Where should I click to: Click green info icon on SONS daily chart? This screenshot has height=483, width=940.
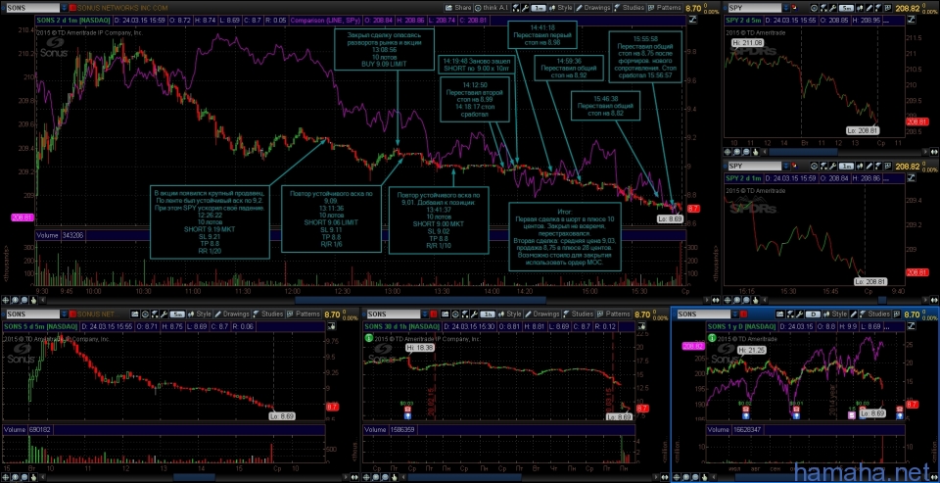point(712,337)
